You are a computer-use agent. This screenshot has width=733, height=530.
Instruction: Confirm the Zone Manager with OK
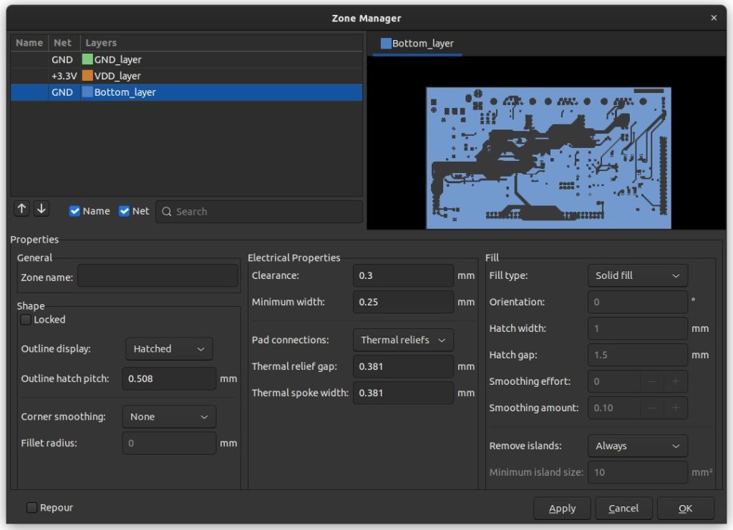click(x=685, y=508)
